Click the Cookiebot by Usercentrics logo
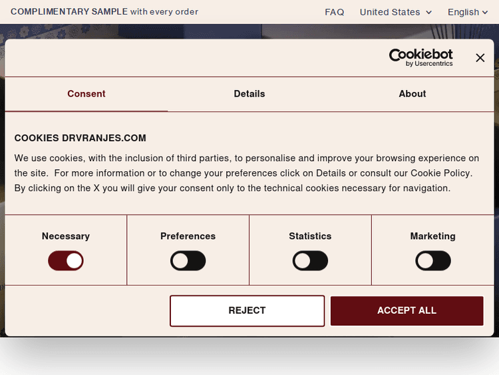The width and height of the screenshot is (499, 375). click(420, 57)
